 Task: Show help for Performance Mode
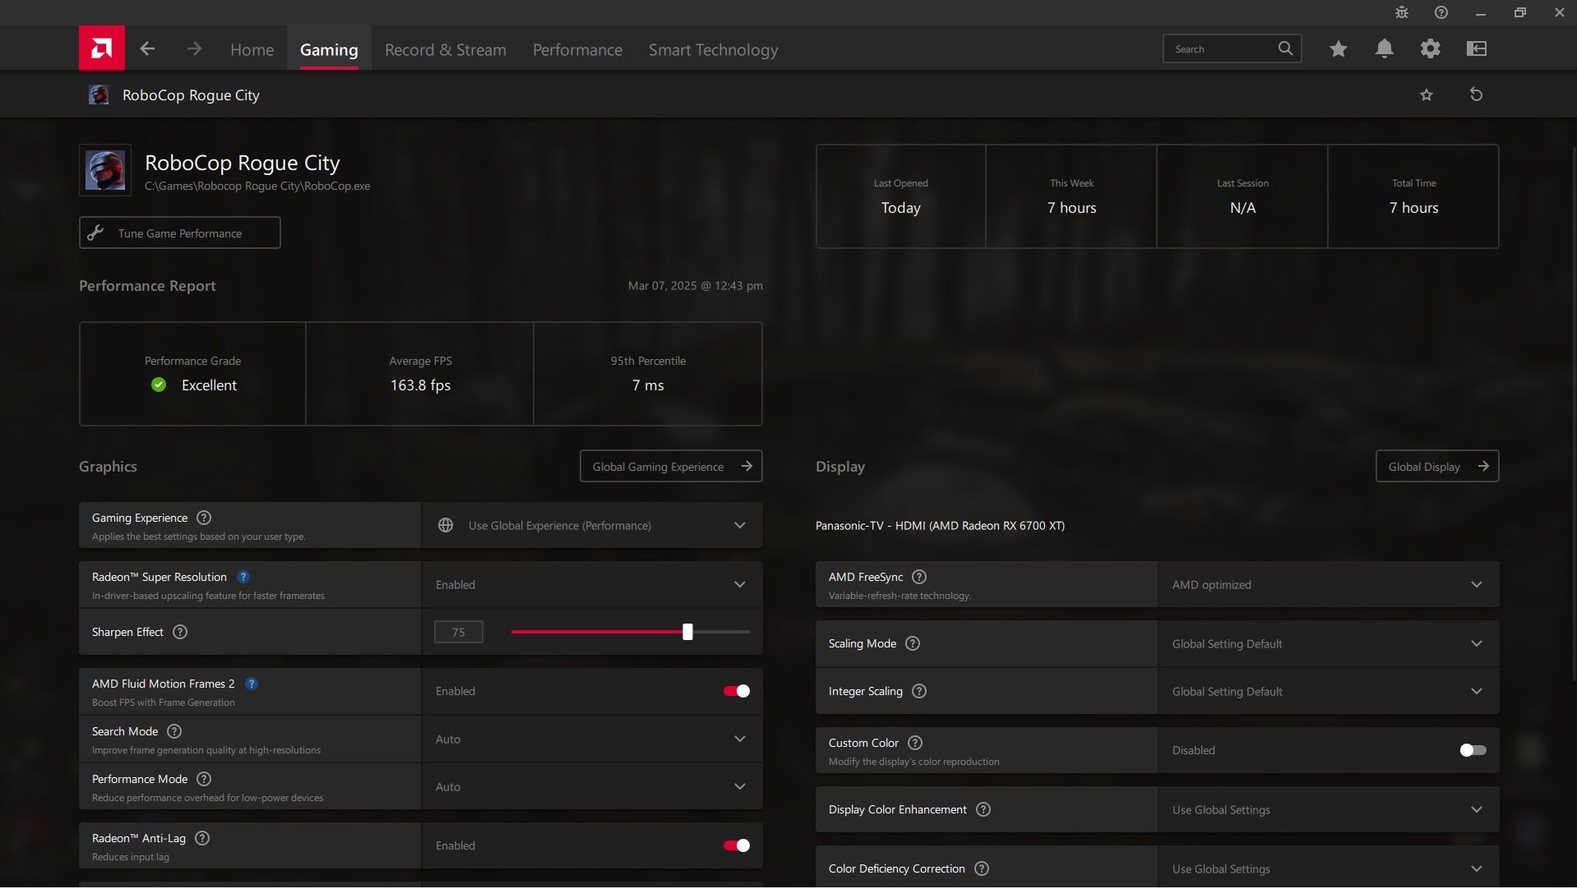coord(204,779)
